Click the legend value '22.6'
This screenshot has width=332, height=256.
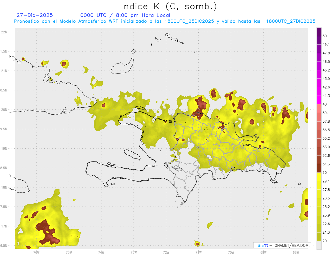[326, 224]
